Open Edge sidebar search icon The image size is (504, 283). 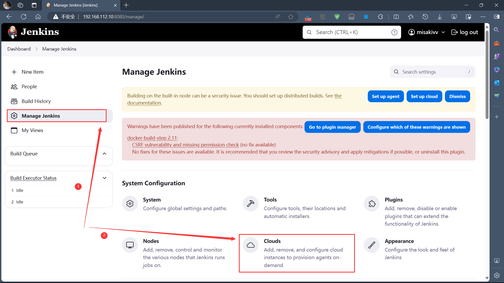click(x=497, y=30)
